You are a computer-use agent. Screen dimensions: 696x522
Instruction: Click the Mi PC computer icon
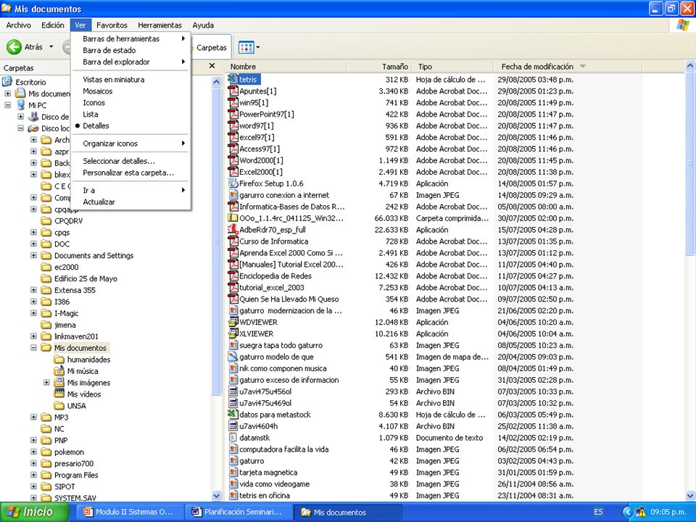pos(20,105)
